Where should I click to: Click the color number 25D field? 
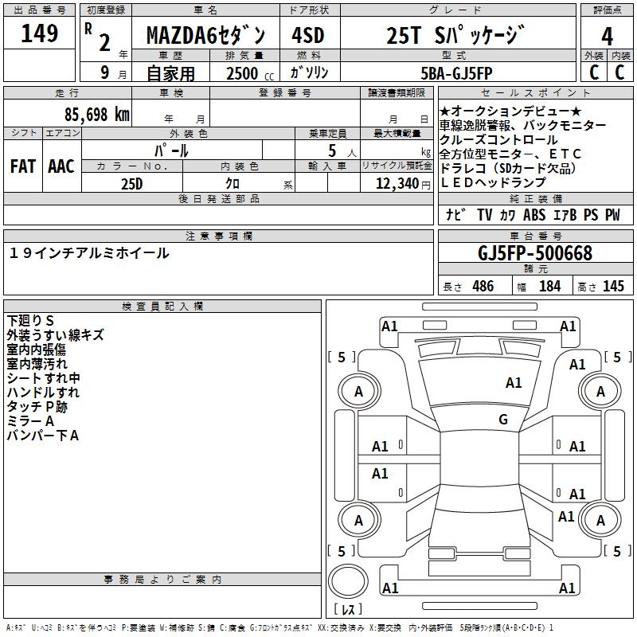point(132,183)
